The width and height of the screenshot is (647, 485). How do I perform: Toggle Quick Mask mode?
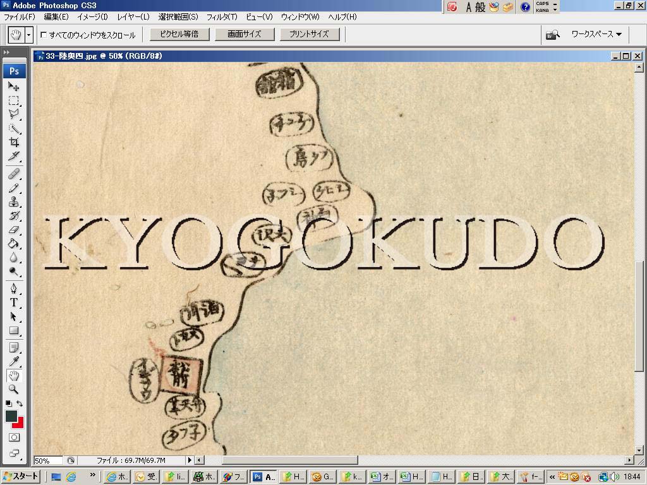[13, 437]
